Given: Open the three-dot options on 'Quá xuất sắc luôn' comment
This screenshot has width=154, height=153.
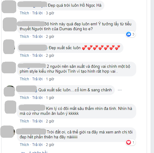Looking at the screenshot, I should pos(120,90).
